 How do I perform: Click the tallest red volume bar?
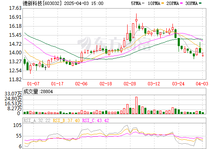(x=136, y=105)
